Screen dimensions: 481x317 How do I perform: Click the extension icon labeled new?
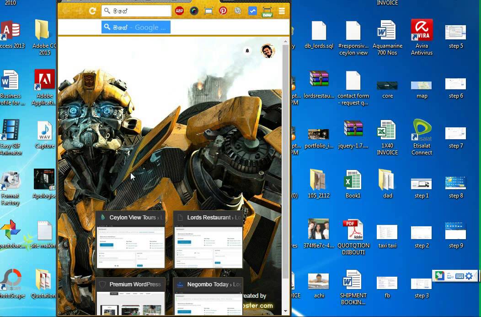tap(267, 12)
